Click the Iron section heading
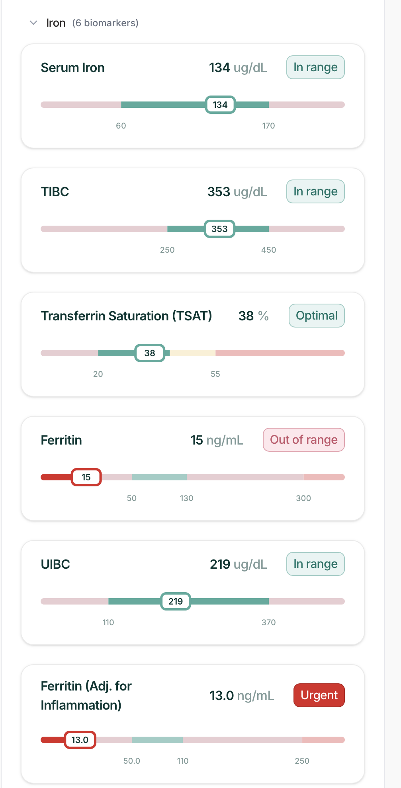This screenshot has height=788, width=401. point(56,23)
